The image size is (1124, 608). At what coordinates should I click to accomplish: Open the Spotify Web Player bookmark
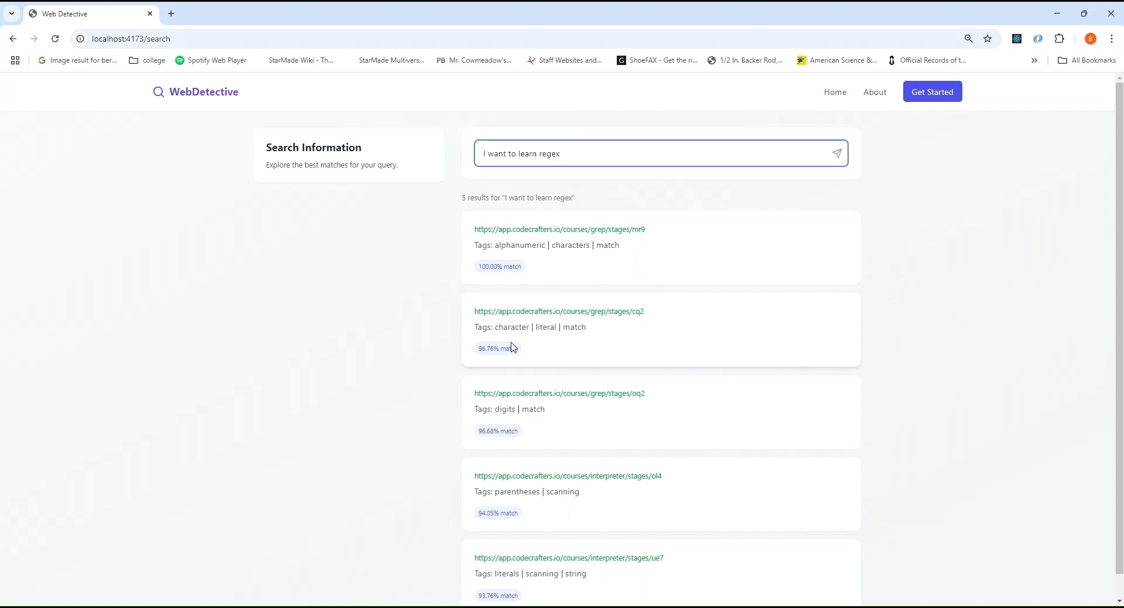211,60
